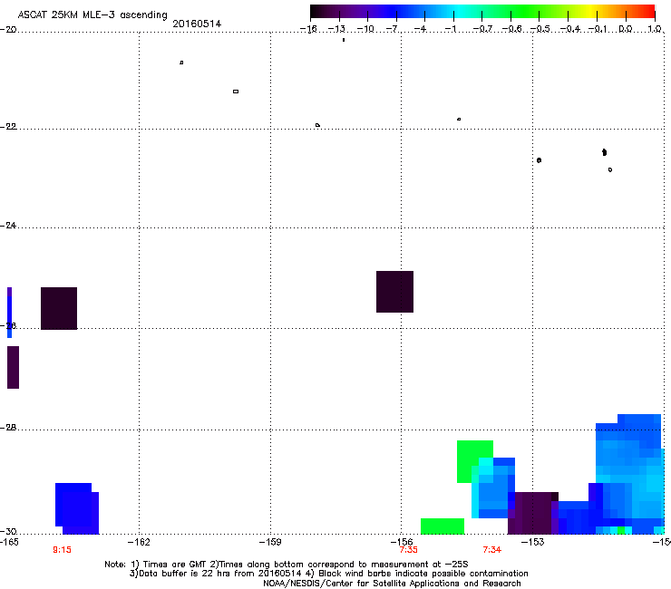Click the "ASCAT 25KM MLE-3 ascending" title
The image size is (671, 589).
coord(92,14)
